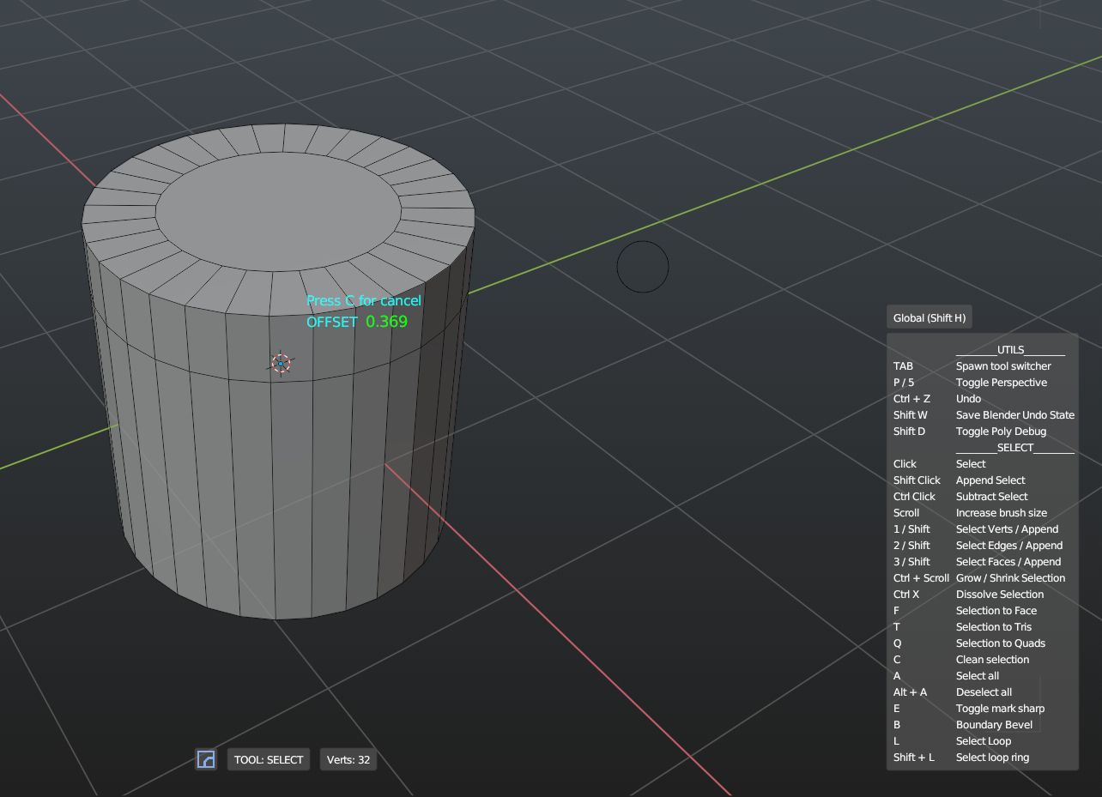Click the green OFFSET value 0.369

coord(386,322)
